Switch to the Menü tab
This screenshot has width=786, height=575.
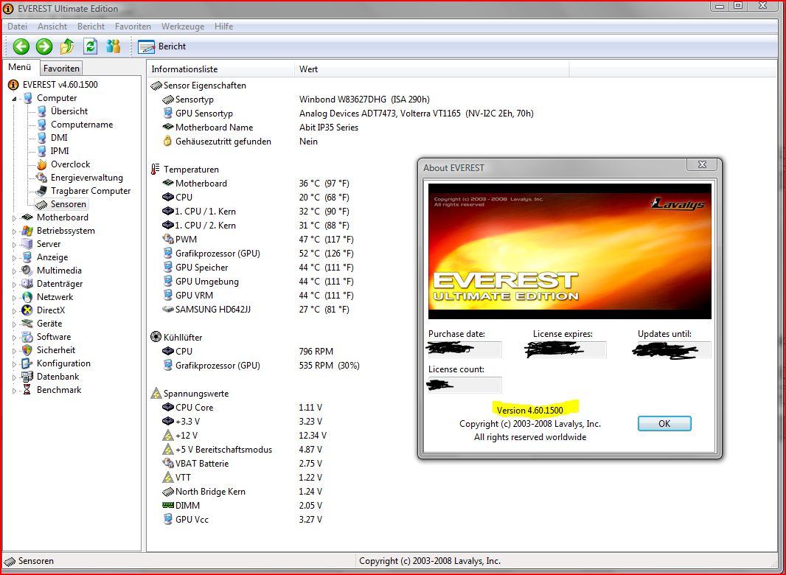(20, 67)
